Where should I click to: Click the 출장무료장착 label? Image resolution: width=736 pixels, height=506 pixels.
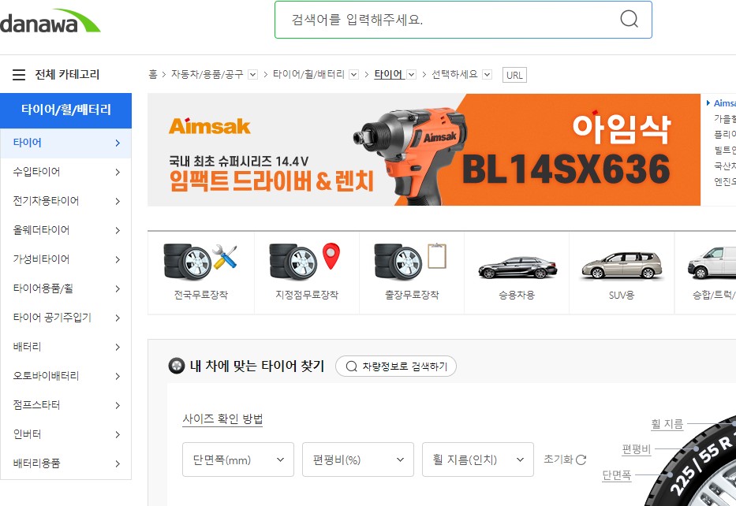pos(412,295)
